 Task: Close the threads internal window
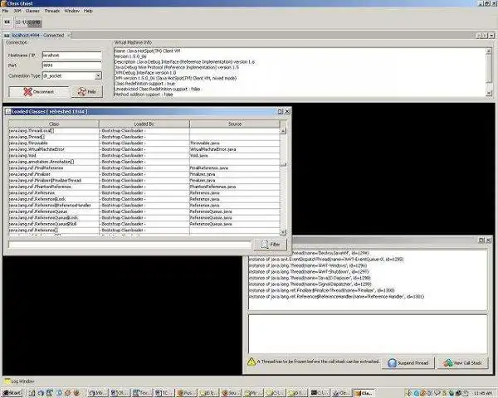pyautogui.click(x=489, y=240)
